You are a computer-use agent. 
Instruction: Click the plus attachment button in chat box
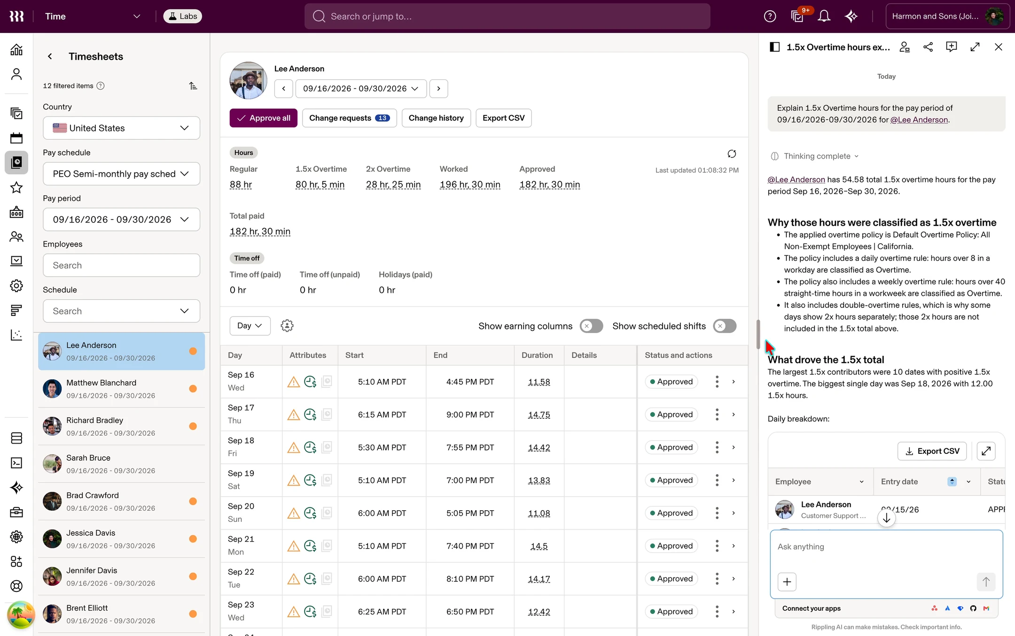pyautogui.click(x=787, y=582)
